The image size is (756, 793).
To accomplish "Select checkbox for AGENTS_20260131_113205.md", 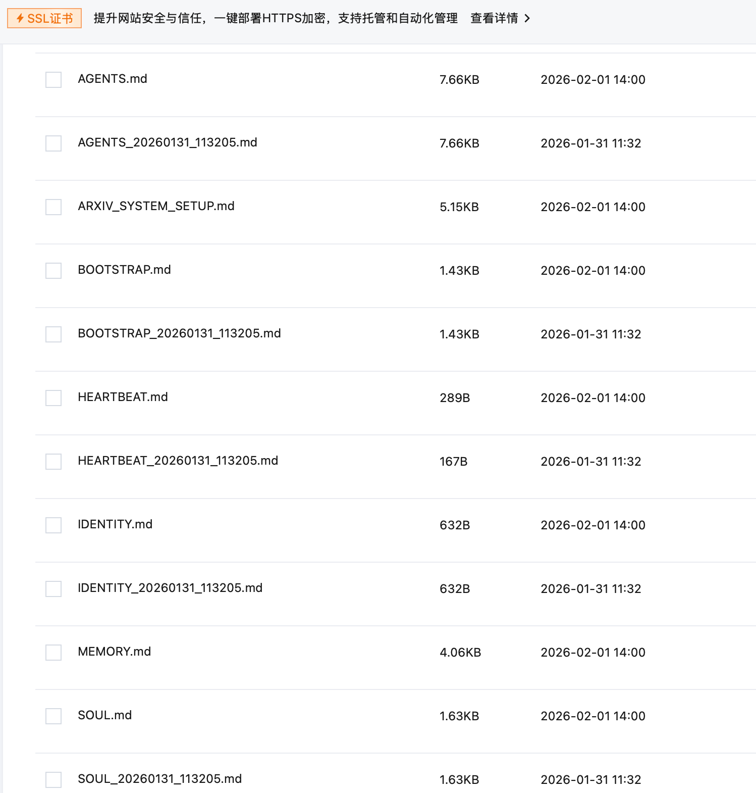I will 53,143.
